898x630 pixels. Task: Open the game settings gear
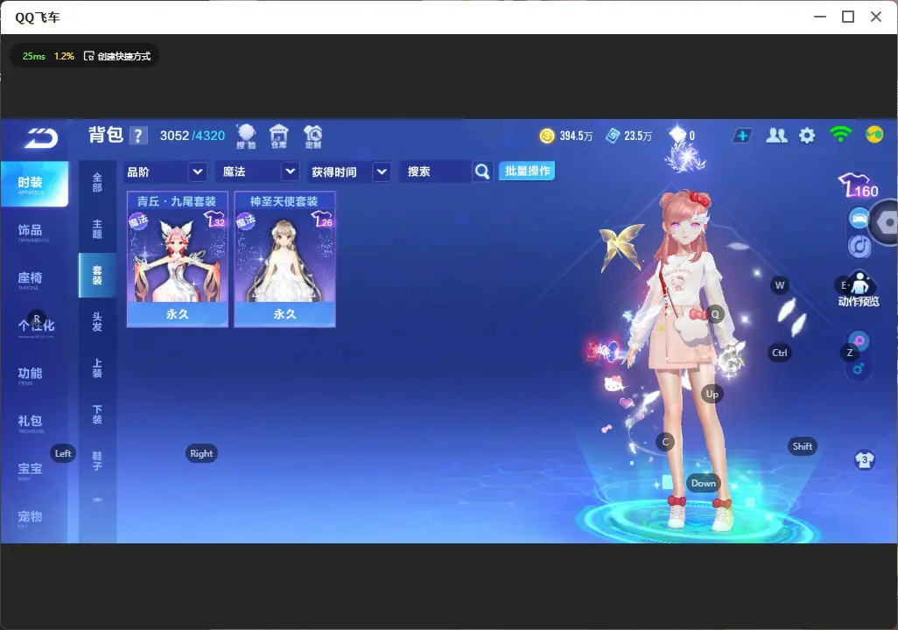pos(807,136)
